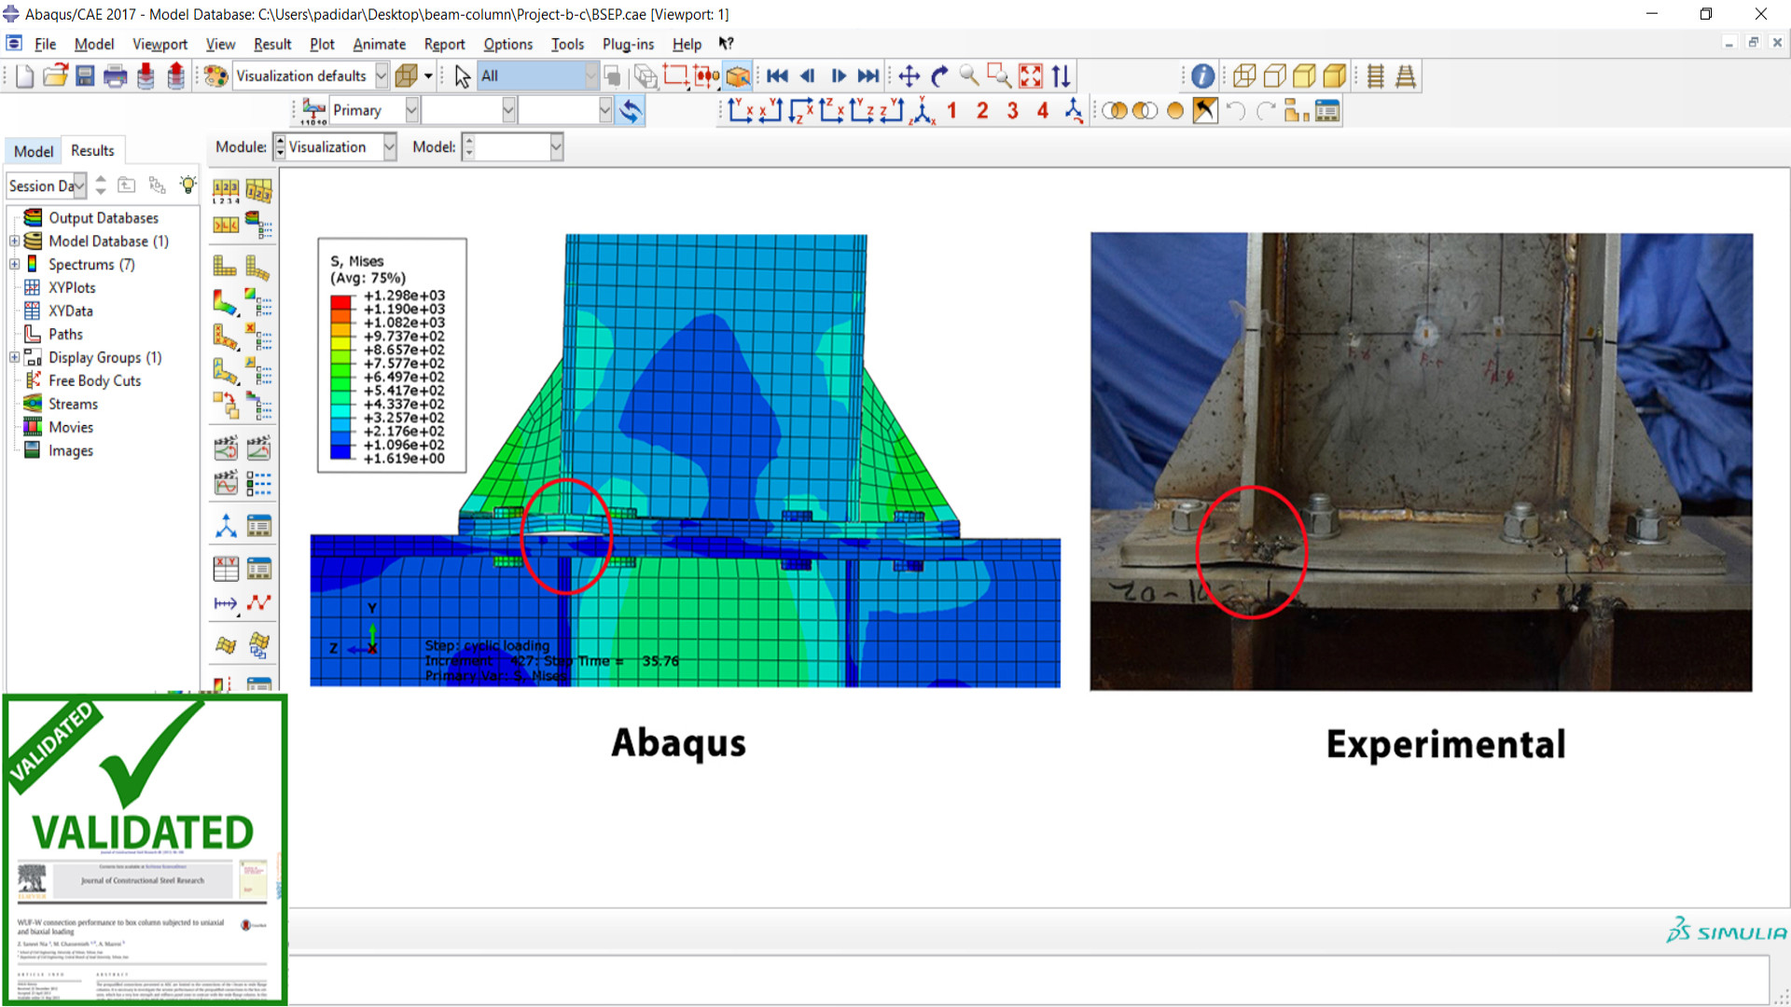The image size is (1791, 1007).
Task: Select Streams in the results tree
Action: click(73, 405)
